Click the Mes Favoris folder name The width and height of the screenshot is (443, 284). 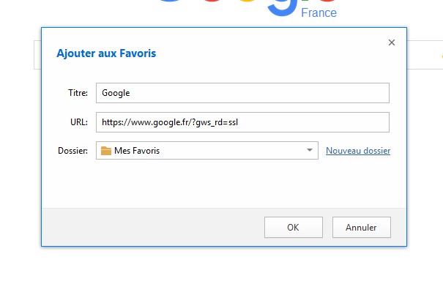(137, 151)
